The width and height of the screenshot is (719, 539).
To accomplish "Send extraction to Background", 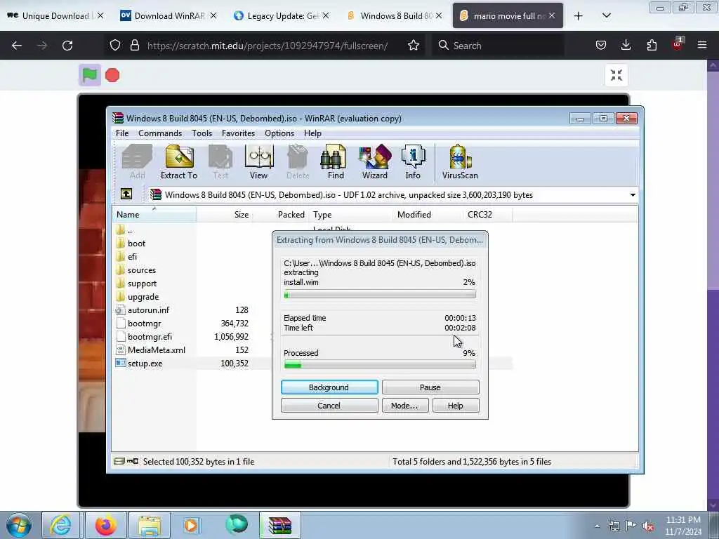I will pyautogui.click(x=329, y=387).
